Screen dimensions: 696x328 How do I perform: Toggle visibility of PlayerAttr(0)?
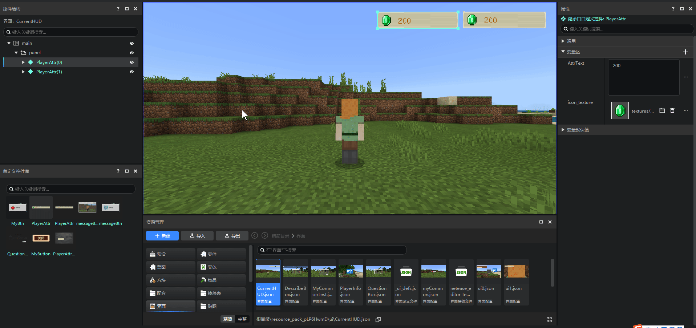(x=132, y=62)
